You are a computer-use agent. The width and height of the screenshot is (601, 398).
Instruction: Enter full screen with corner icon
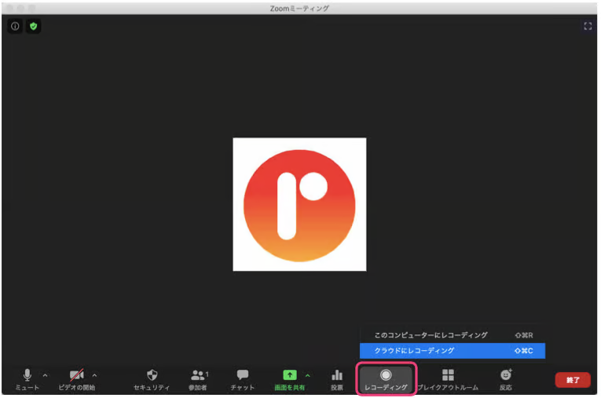(x=587, y=27)
